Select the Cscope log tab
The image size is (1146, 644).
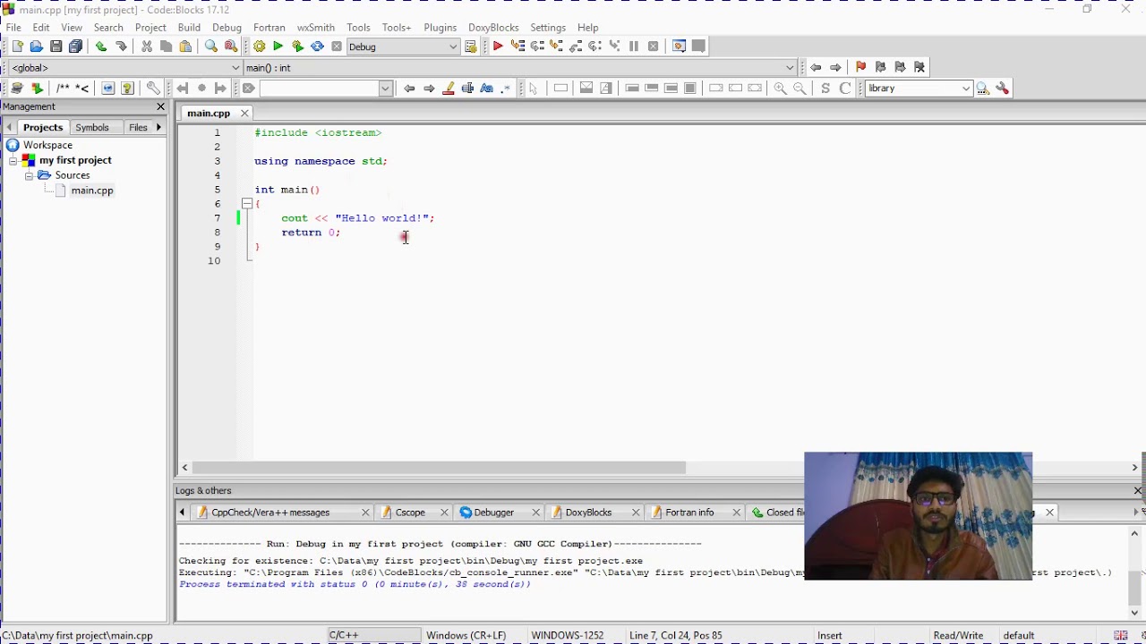pos(409,513)
